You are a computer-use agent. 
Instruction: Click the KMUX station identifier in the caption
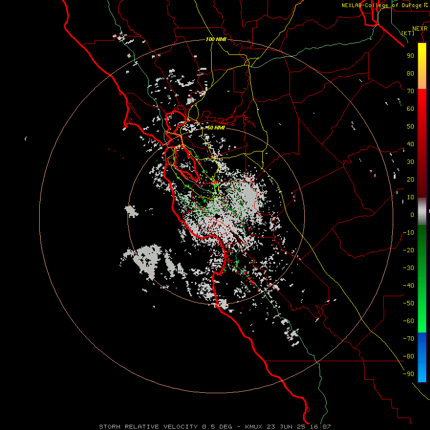[254, 427]
